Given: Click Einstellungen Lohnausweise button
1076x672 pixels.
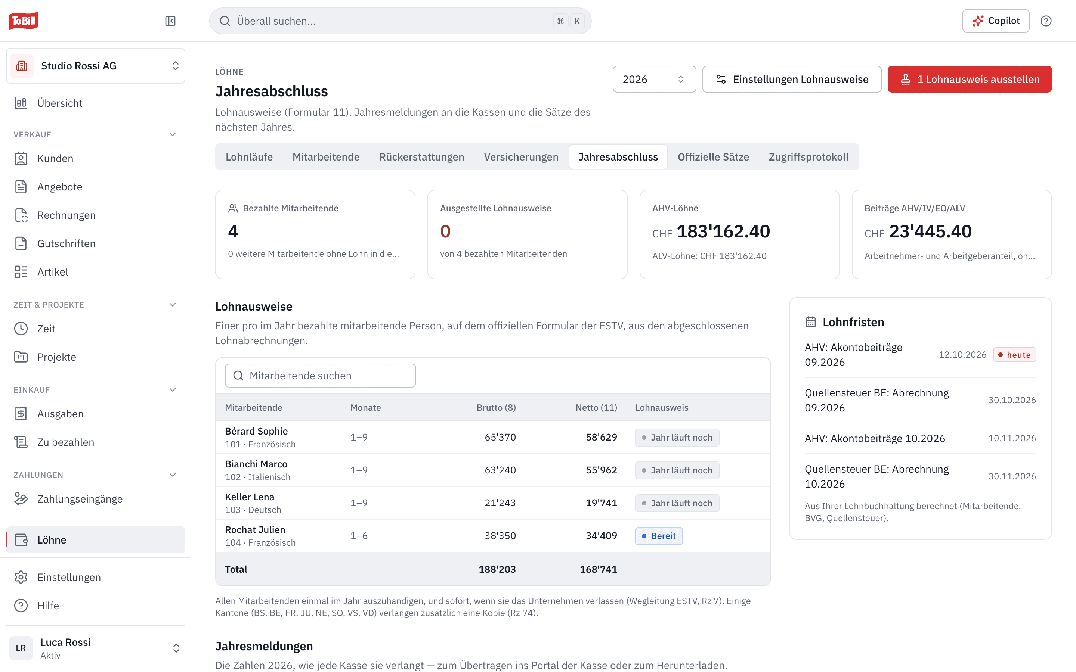Looking at the screenshot, I should (x=792, y=79).
